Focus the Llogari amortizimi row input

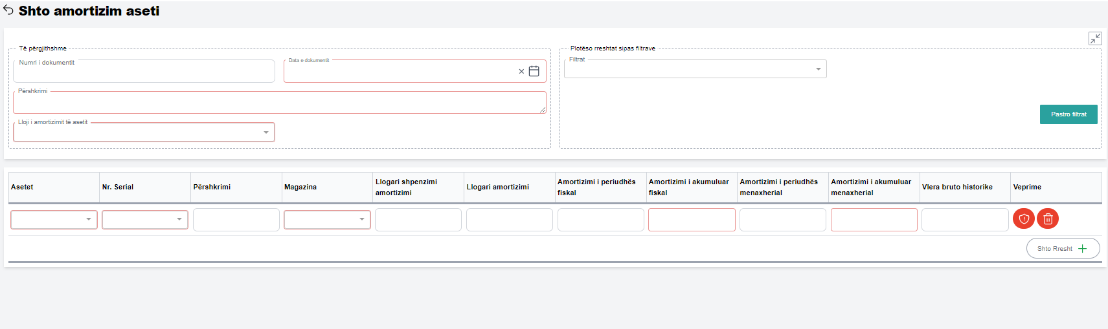(509, 220)
